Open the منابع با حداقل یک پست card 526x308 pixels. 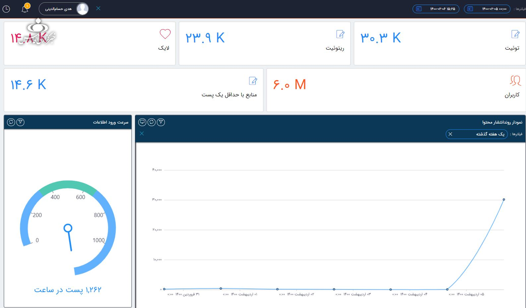[x=133, y=90]
